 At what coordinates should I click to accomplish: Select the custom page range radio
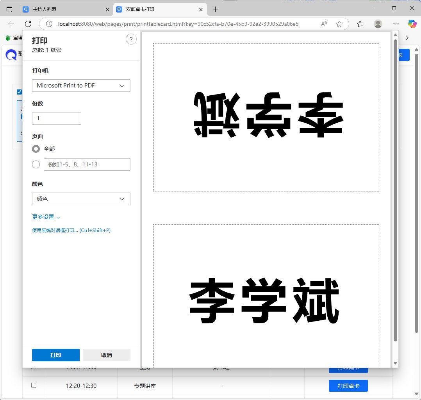36,164
